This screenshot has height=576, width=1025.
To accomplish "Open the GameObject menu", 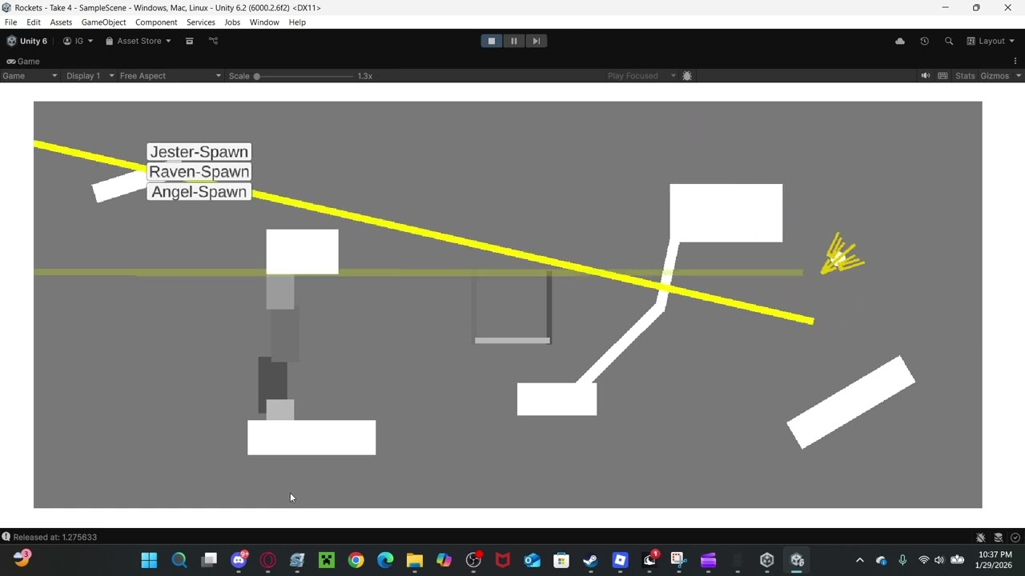I will [x=103, y=22].
